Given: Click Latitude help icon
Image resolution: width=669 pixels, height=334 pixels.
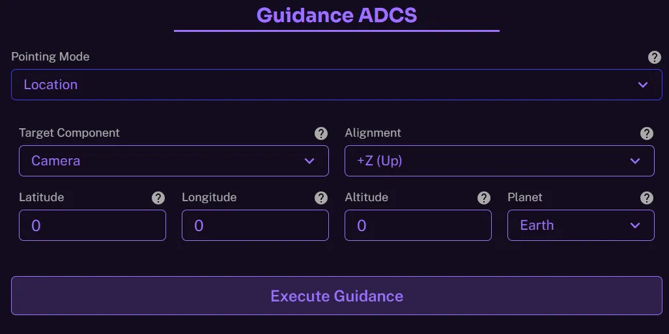Looking at the screenshot, I should coord(158,198).
